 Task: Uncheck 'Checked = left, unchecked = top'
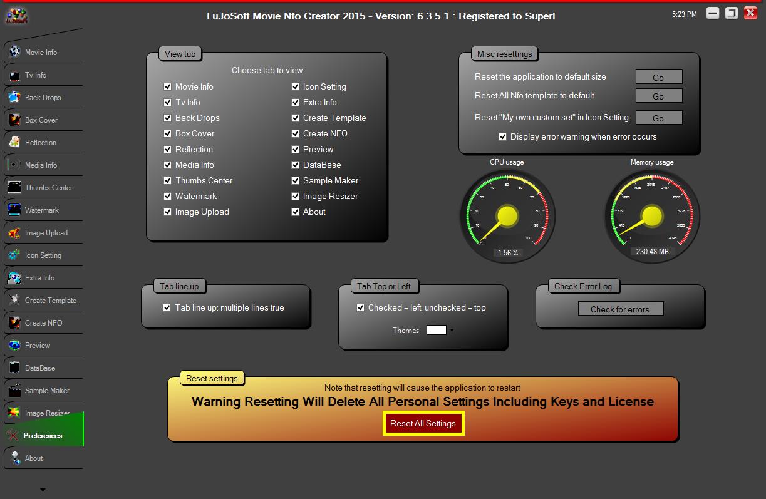pyautogui.click(x=360, y=307)
